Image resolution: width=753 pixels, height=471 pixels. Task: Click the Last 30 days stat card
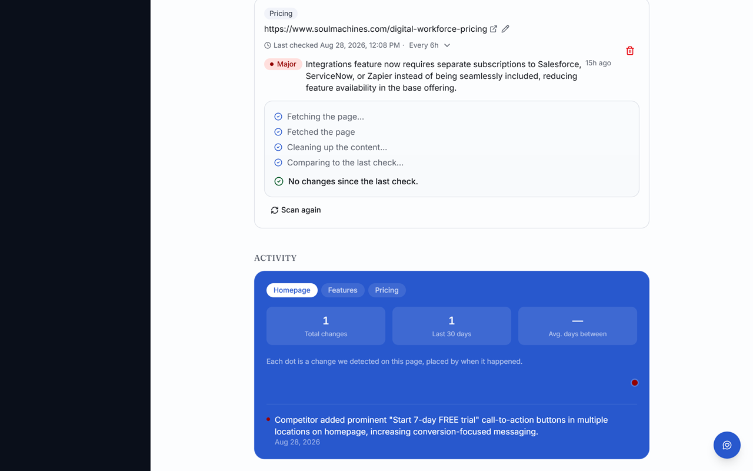[x=452, y=326]
